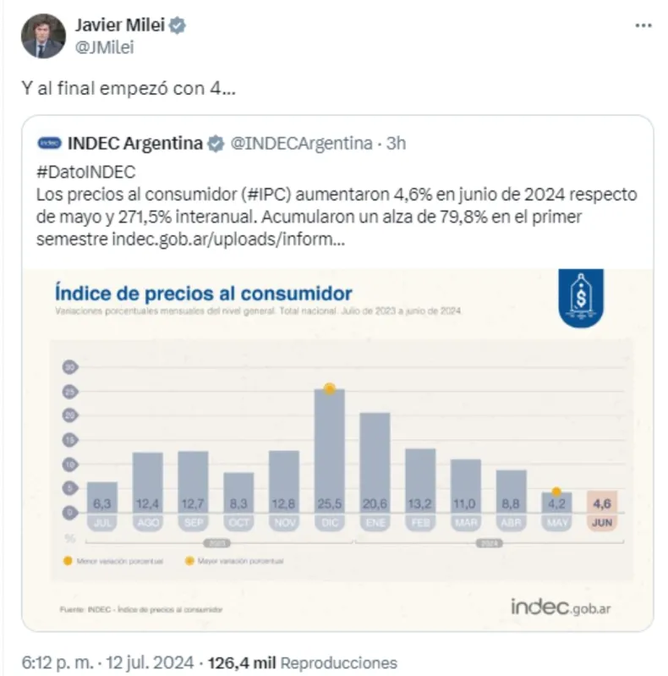Open the tweet's three-dot more options menu
This screenshot has height=676, width=668.
point(643,26)
